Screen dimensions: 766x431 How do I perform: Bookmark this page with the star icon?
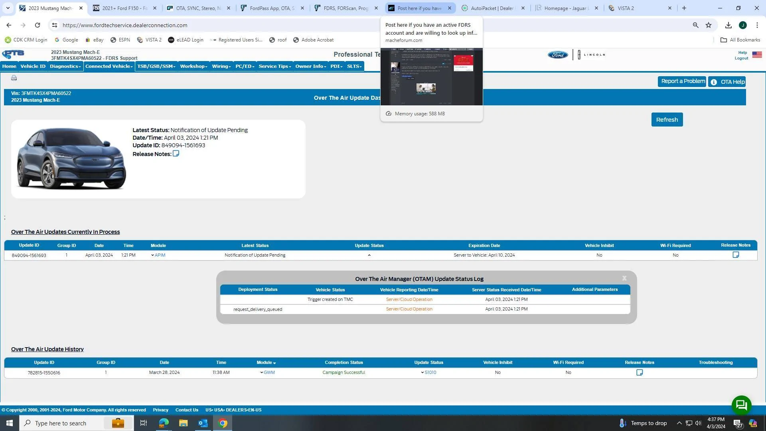(709, 25)
